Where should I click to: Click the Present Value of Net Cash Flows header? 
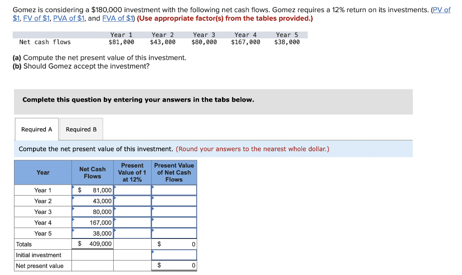pos(174,172)
